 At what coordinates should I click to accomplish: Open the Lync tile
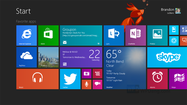pos(114,36)
